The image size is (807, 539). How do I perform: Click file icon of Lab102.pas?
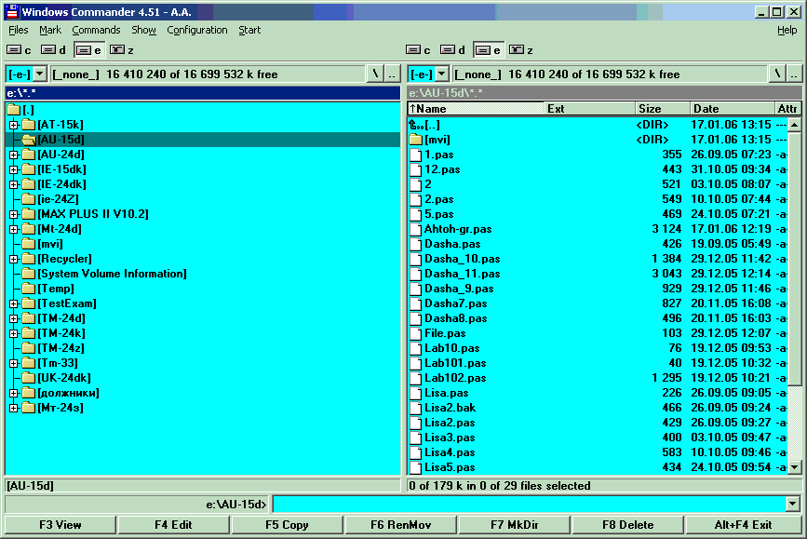pyautogui.click(x=415, y=378)
